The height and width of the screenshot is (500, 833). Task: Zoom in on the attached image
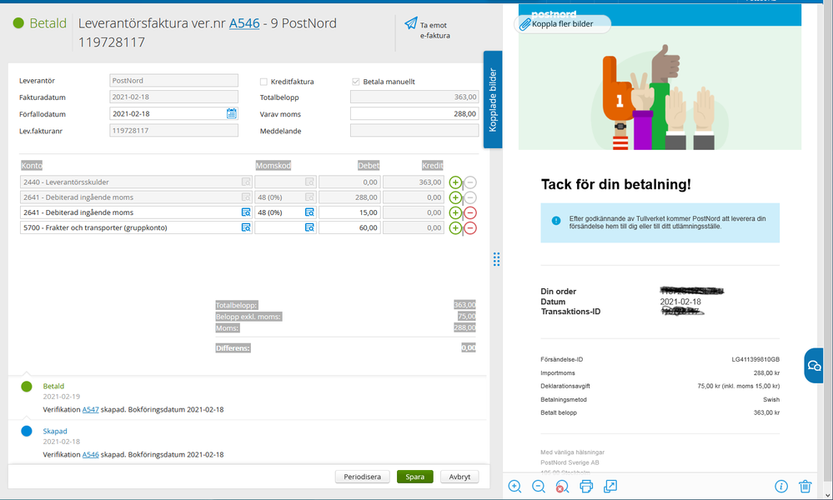(x=514, y=486)
